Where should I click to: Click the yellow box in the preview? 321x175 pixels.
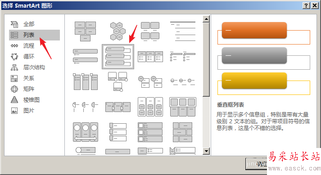(x=254, y=81)
